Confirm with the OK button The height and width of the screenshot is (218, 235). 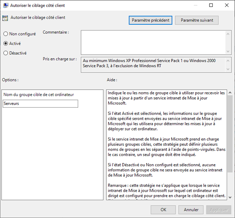tap(163, 210)
